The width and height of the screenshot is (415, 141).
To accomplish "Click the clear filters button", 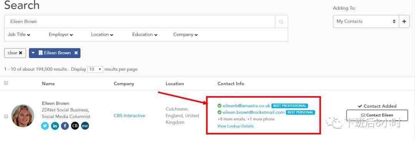I will coord(15,53).
